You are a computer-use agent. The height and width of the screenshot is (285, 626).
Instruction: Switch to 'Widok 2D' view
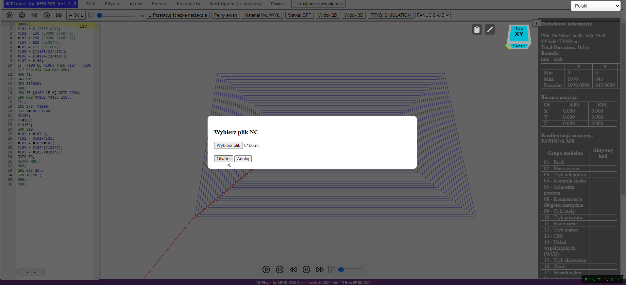(328, 15)
